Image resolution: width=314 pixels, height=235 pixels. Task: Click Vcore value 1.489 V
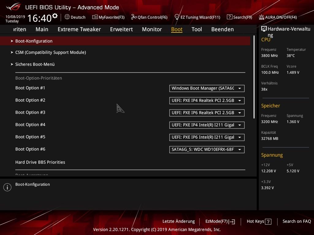tap(293, 73)
